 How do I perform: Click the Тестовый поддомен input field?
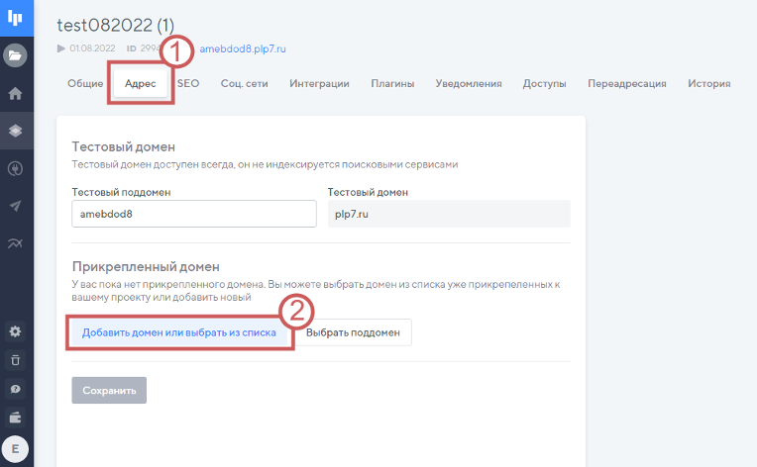192,215
